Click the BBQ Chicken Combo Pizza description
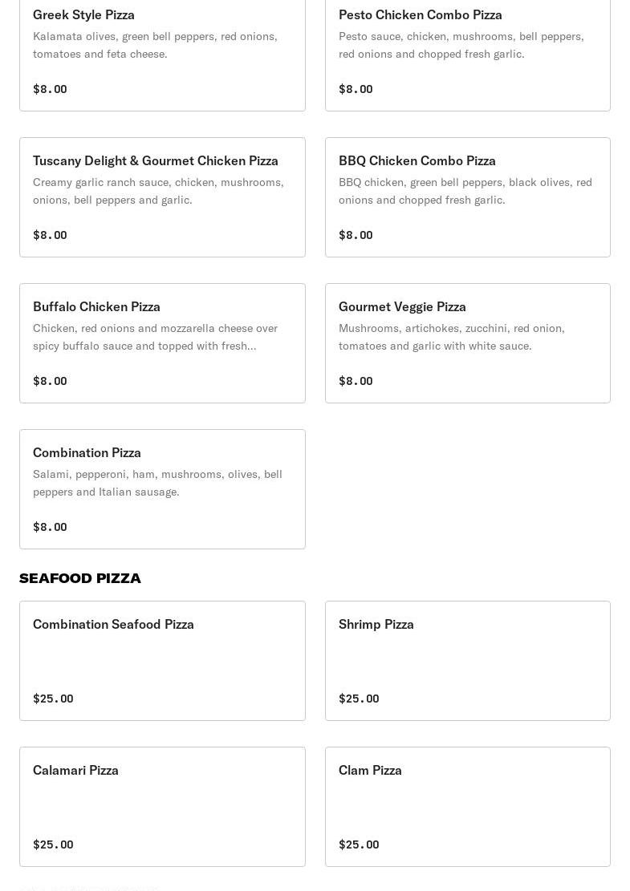The height and width of the screenshot is (891, 630). pyautogui.click(x=465, y=191)
